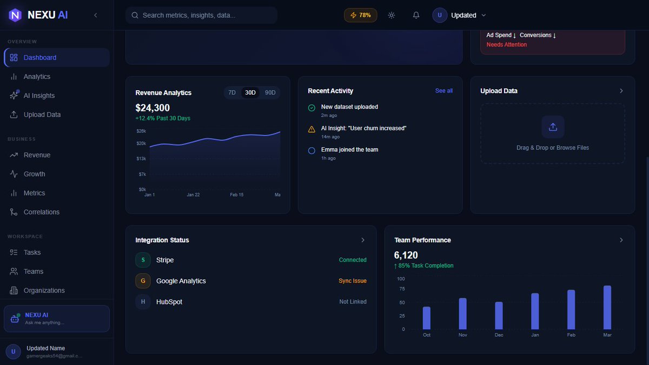Open Metrics from the sidebar

pos(57,193)
